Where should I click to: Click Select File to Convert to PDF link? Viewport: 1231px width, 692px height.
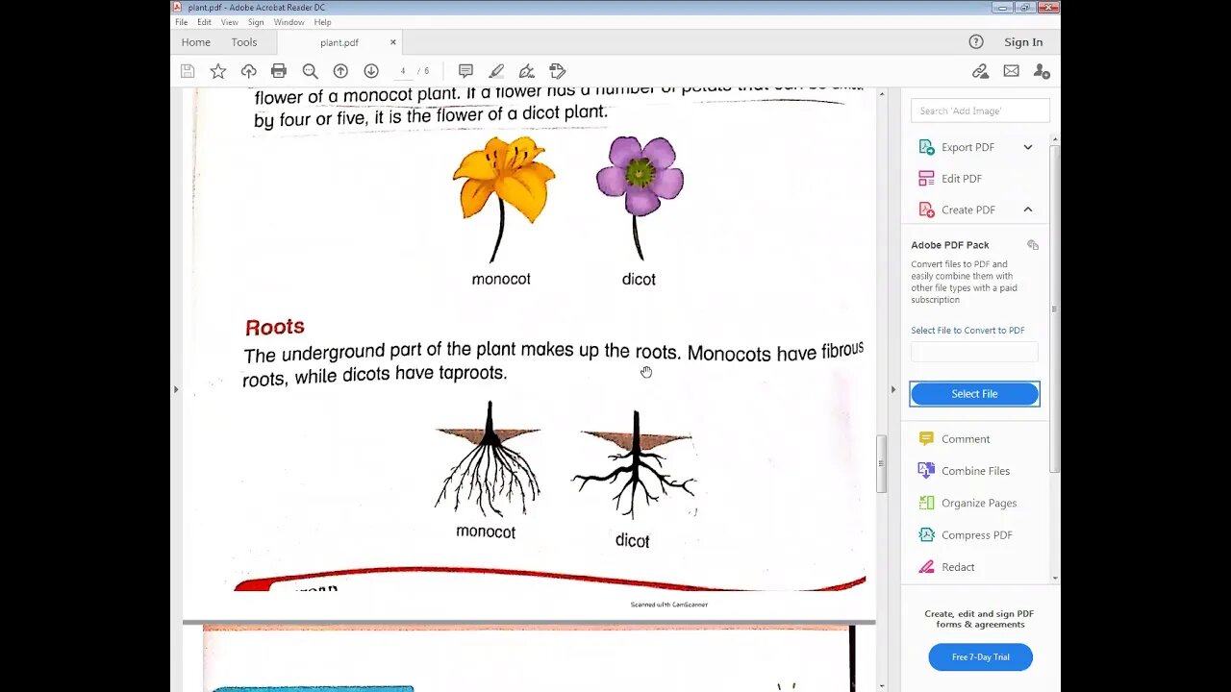click(967, 331)
